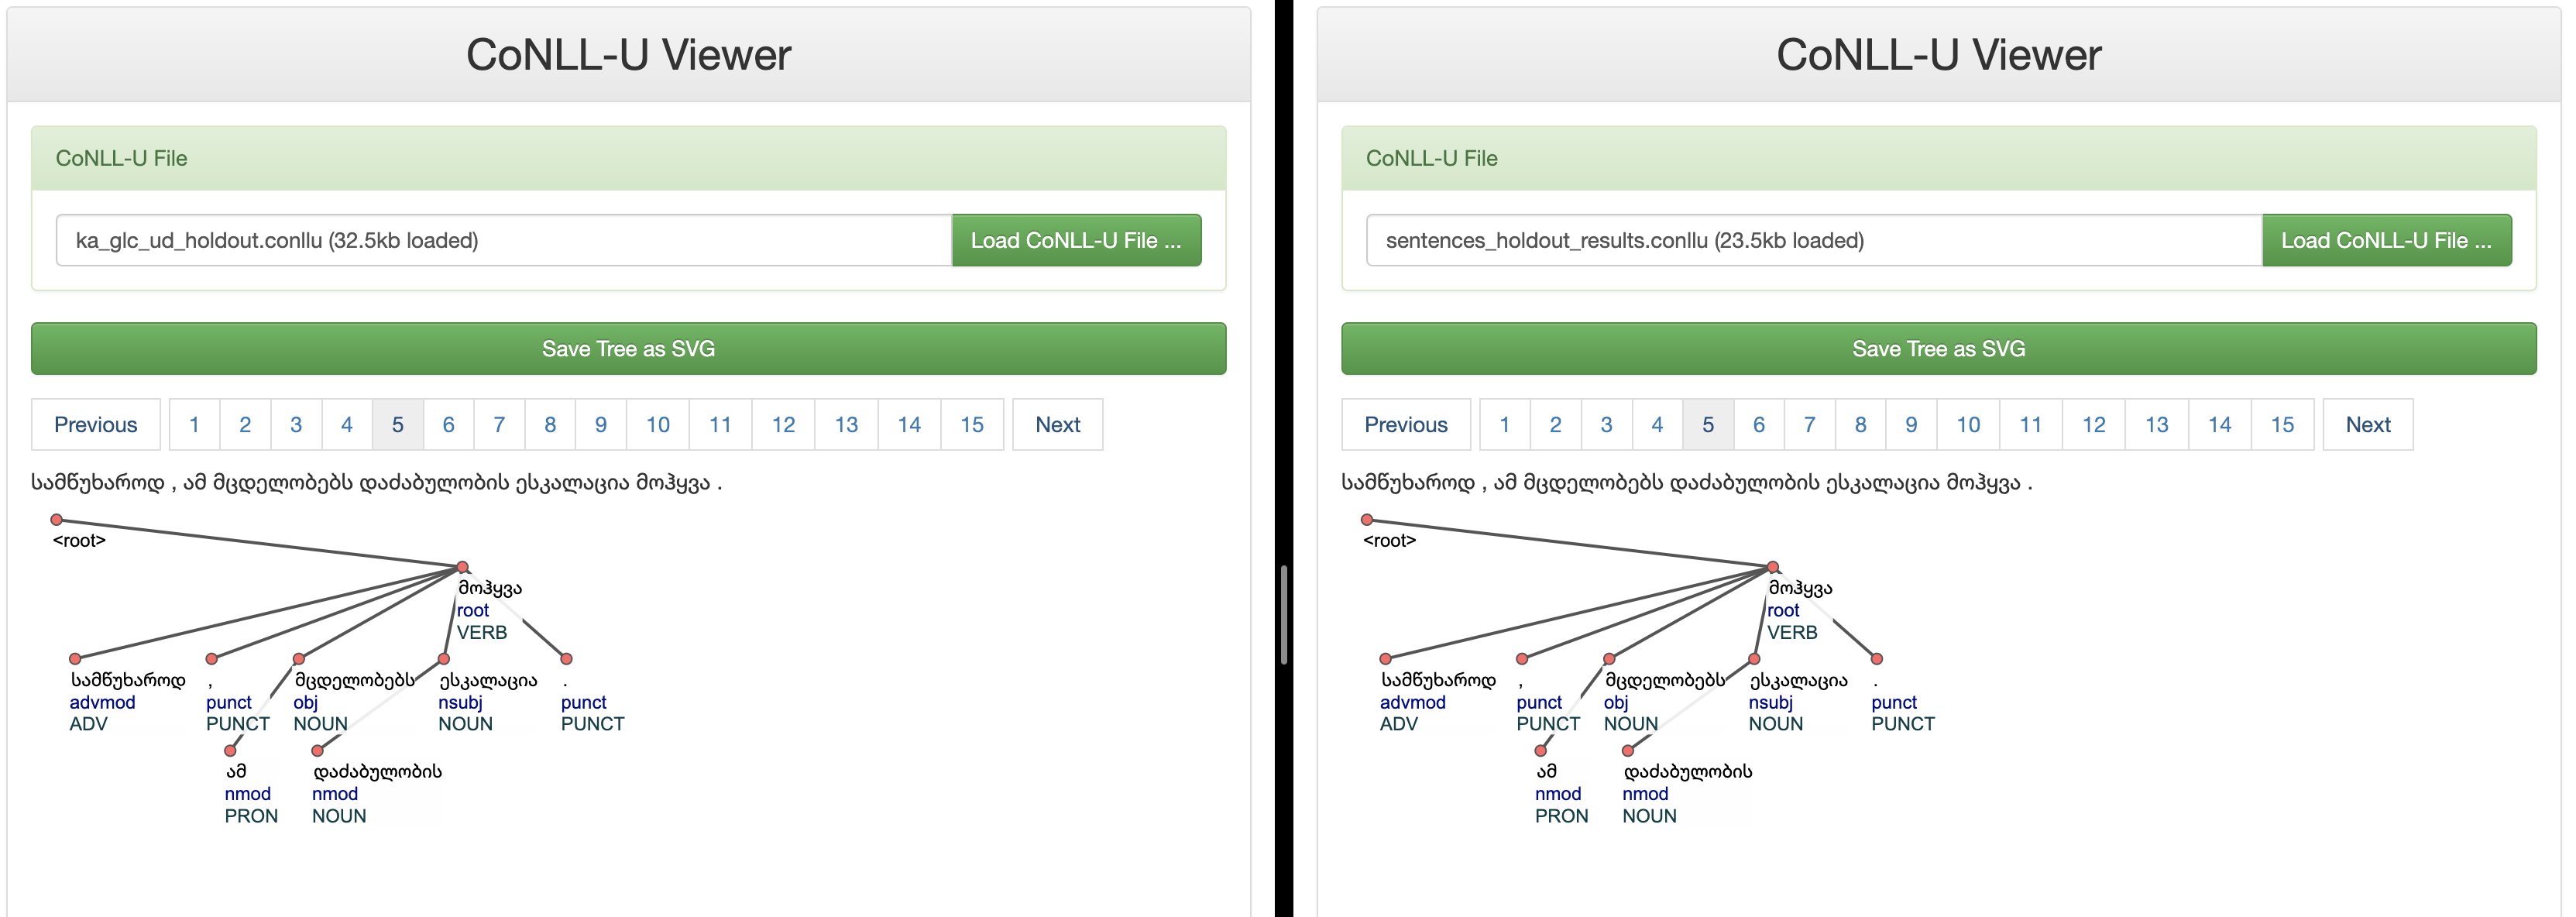Click Load CoNLL-U File button in left viewer

click(x=1076, y=240)
